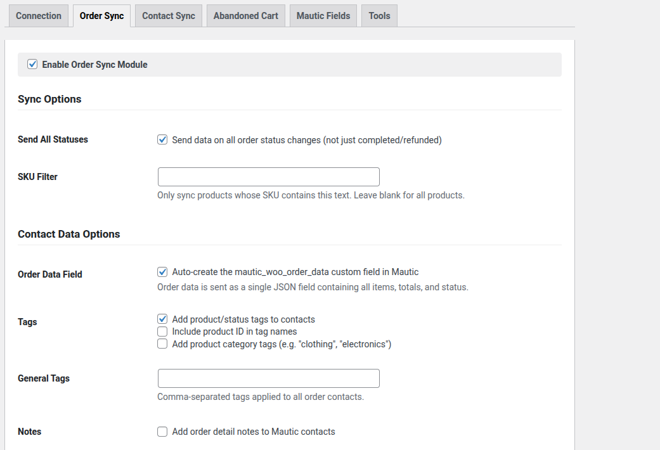Image resolution: width=660 pixels, height=450 pixels.
Task: Click the Send All Statuses row label
Action: click(x=53, y=139)
